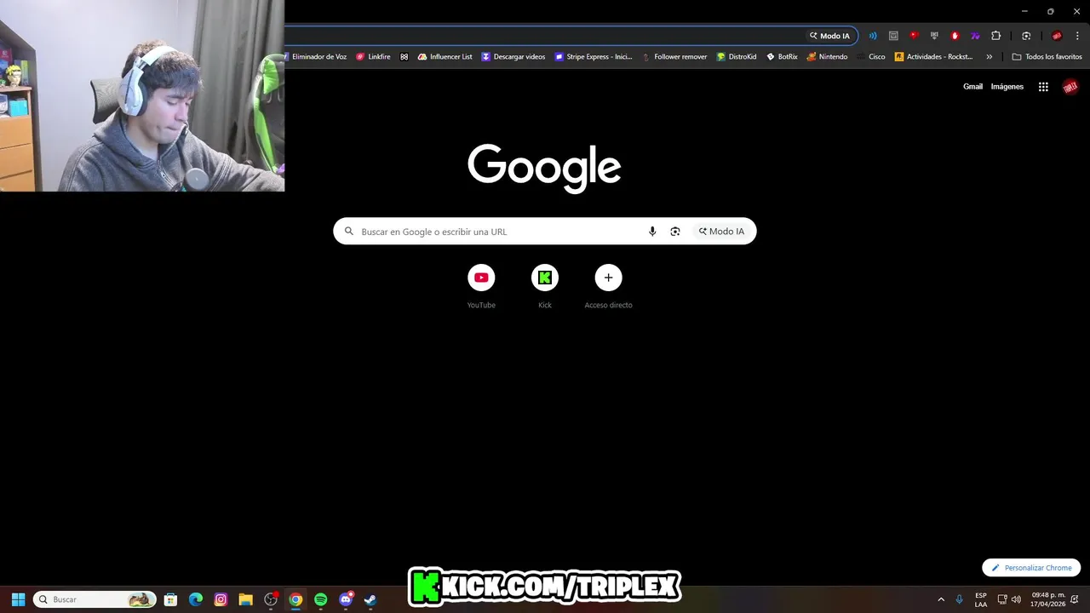Open the Windows Start menu
Image resolution: width=1090 pixels, height=613 pixels.
pos(18,599)
